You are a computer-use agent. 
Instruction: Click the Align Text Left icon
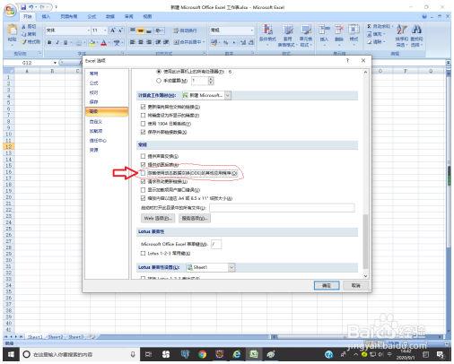tap(133, 42)
